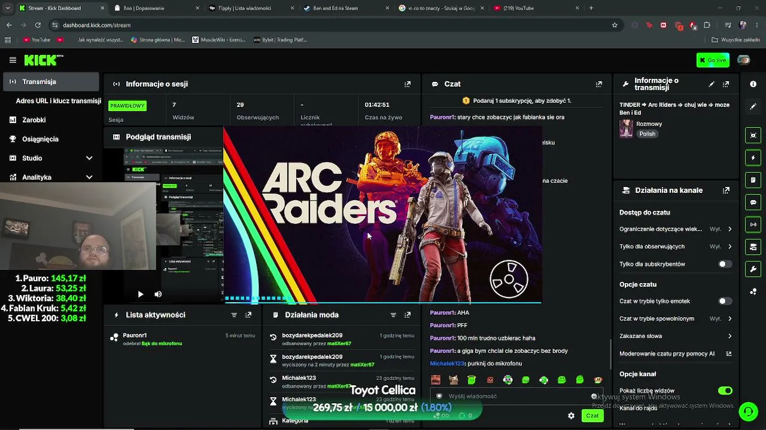Toggle the stream preview widget icon in rail

[x=753, y=136]
